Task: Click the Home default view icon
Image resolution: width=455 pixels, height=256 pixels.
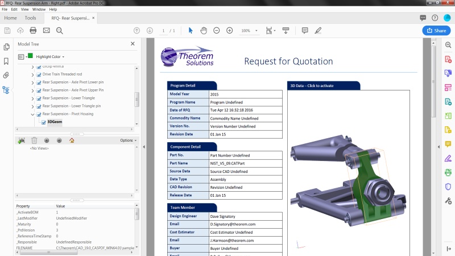Action: (x=72, y=141)
